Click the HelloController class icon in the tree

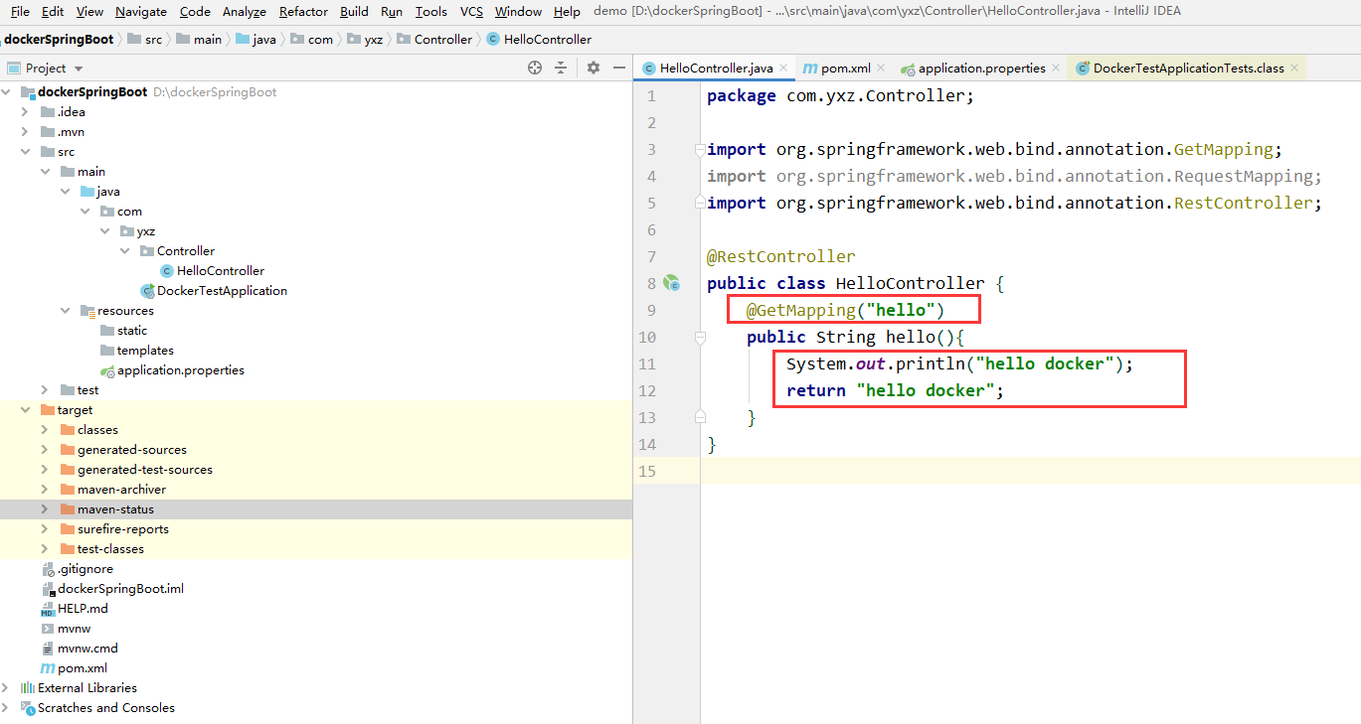[166, 270]
